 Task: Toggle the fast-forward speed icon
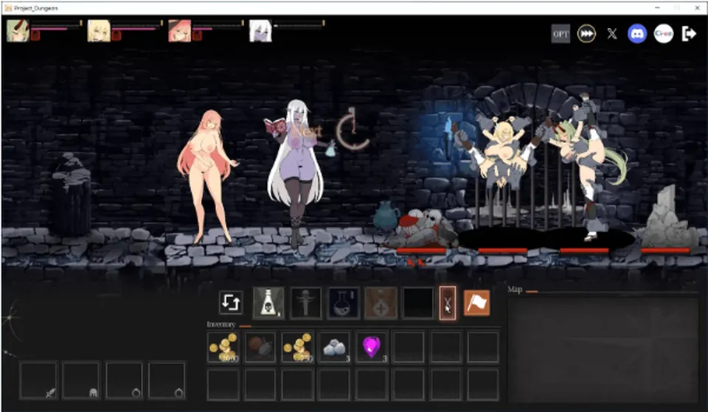click(x=586, y=34)
